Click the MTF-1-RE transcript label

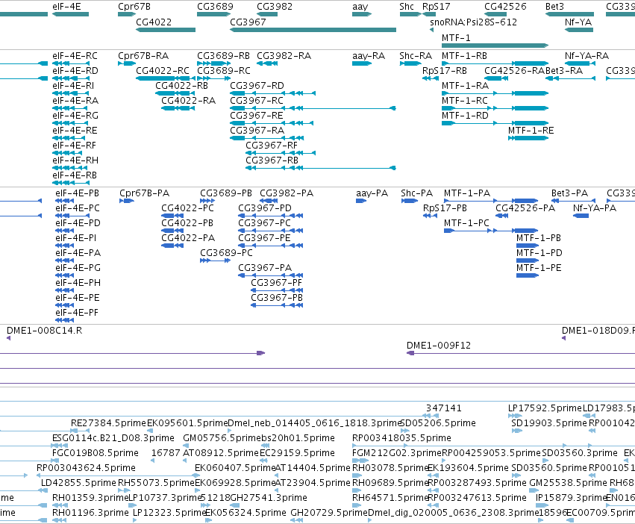[531, 130]
